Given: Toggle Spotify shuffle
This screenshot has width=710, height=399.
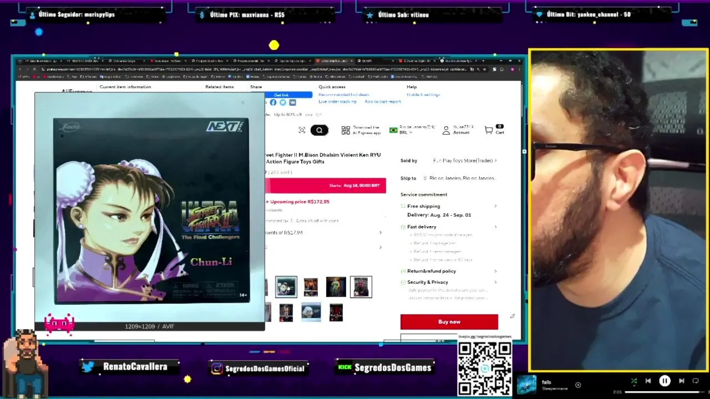Looking at the screenshot, I should [x=634, y=381].
